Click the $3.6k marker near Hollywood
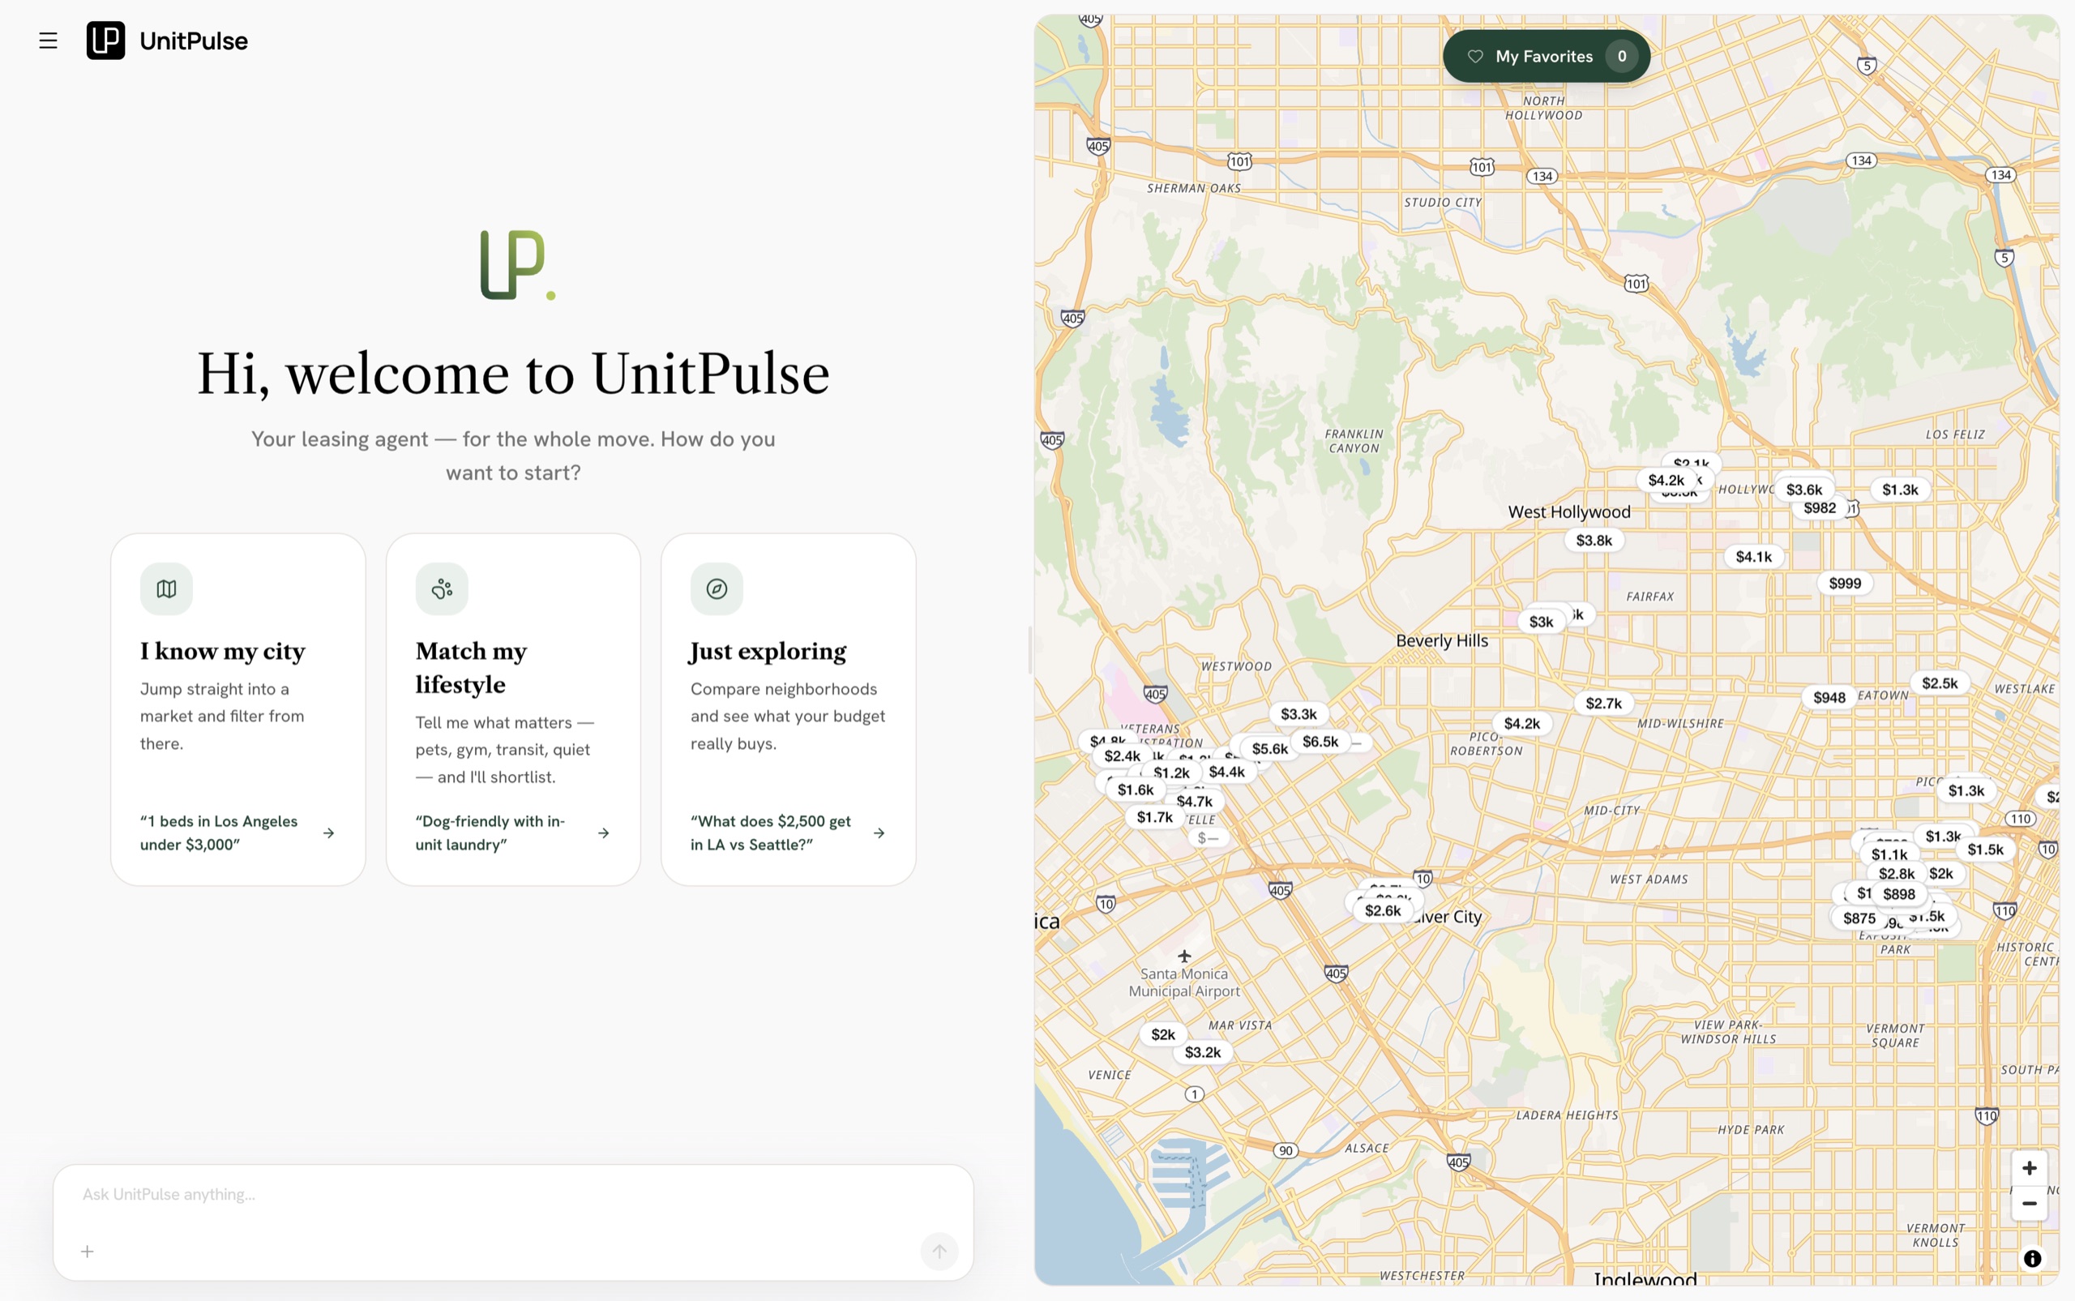The height and width of the screenshot is (1301, 2075). point(1804,490)
